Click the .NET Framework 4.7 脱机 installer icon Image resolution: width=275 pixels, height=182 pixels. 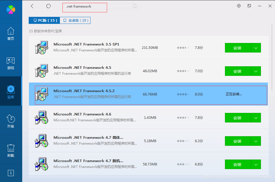(x=41, y=164)
